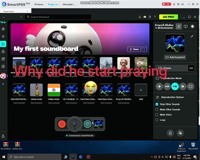
Task: Open soundboard three-dot options menu
Action: [x=144, y=49]
